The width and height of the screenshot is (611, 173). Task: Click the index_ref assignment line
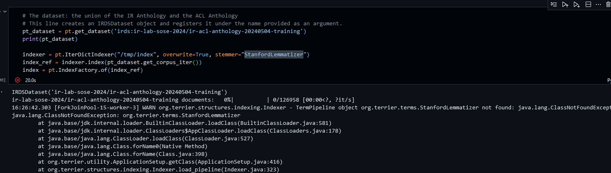point(112,62)
